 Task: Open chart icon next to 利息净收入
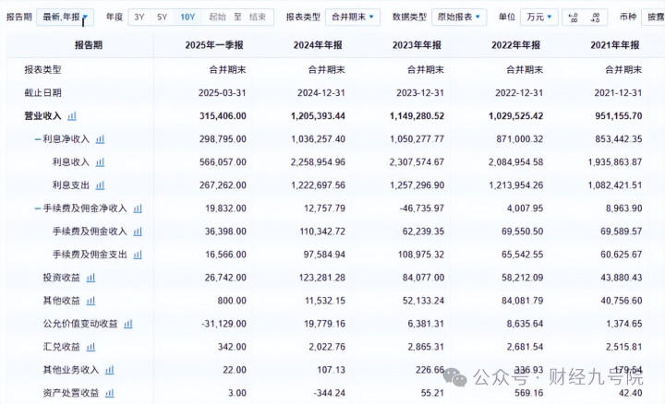[100, 139]
